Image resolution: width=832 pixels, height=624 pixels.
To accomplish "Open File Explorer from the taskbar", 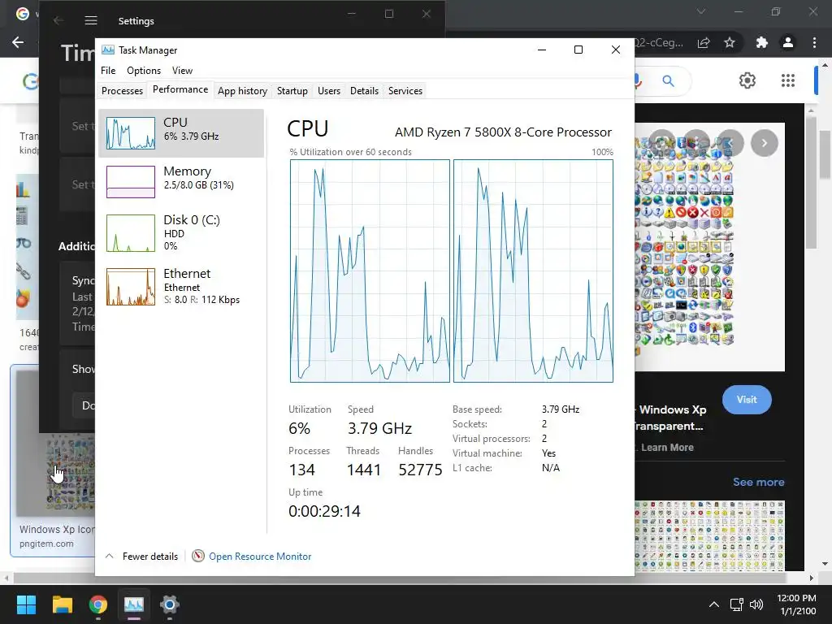I will [62, 604].
